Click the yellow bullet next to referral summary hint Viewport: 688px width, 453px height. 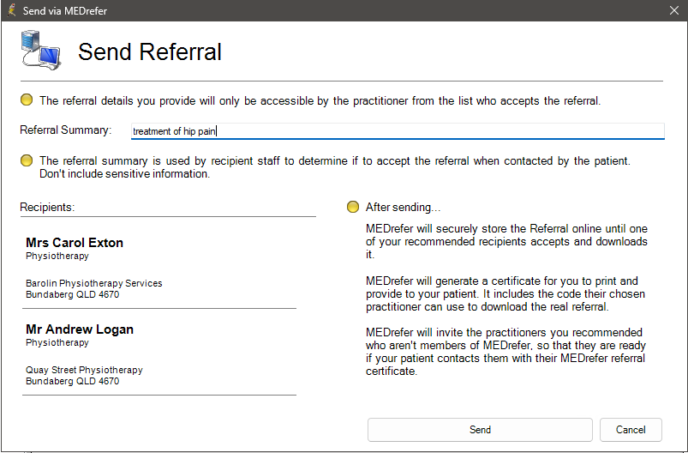pos(27,160)
